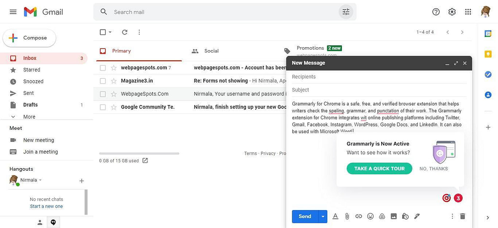Select the webpagespots.com 7 email checkbox

pyautogui.click(x=103, y=68)
